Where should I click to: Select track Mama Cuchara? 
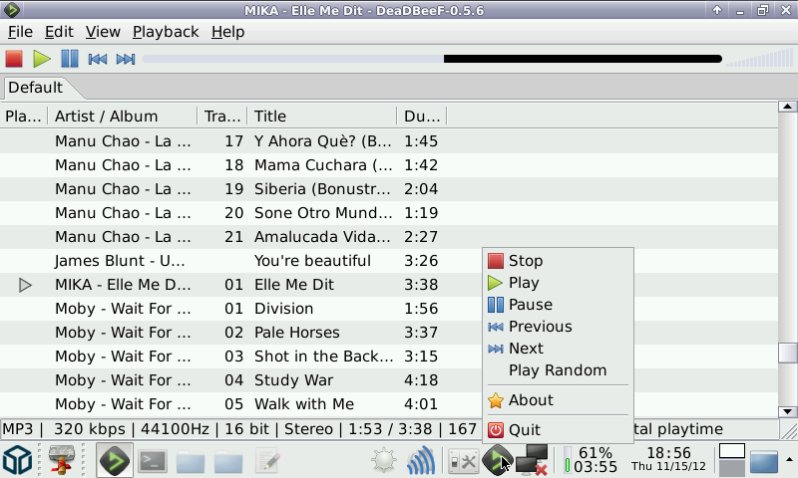pos(389,165)
